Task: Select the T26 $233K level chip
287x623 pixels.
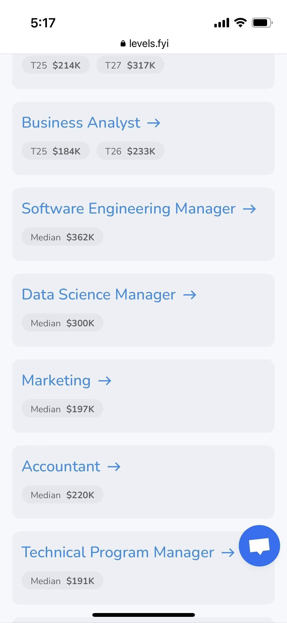Action: coord(130,151)
